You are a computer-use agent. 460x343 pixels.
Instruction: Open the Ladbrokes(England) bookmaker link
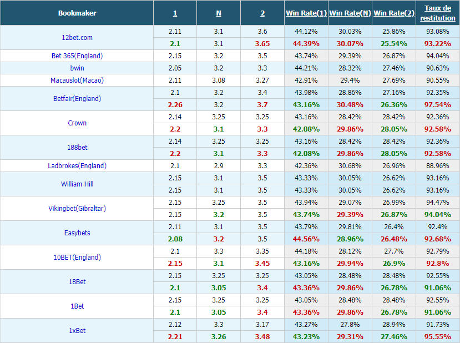pyautogui.click(x=77, y=166)
